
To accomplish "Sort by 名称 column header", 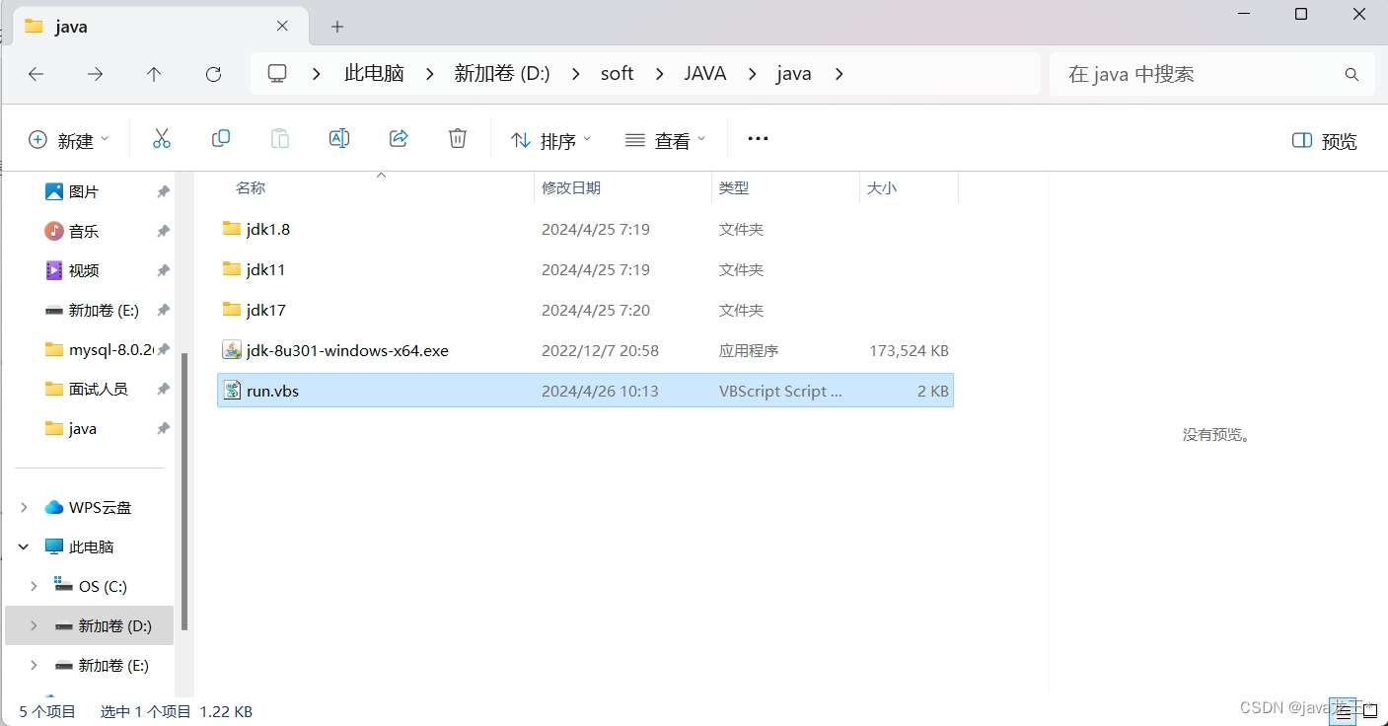I will [x=251, y=187].
